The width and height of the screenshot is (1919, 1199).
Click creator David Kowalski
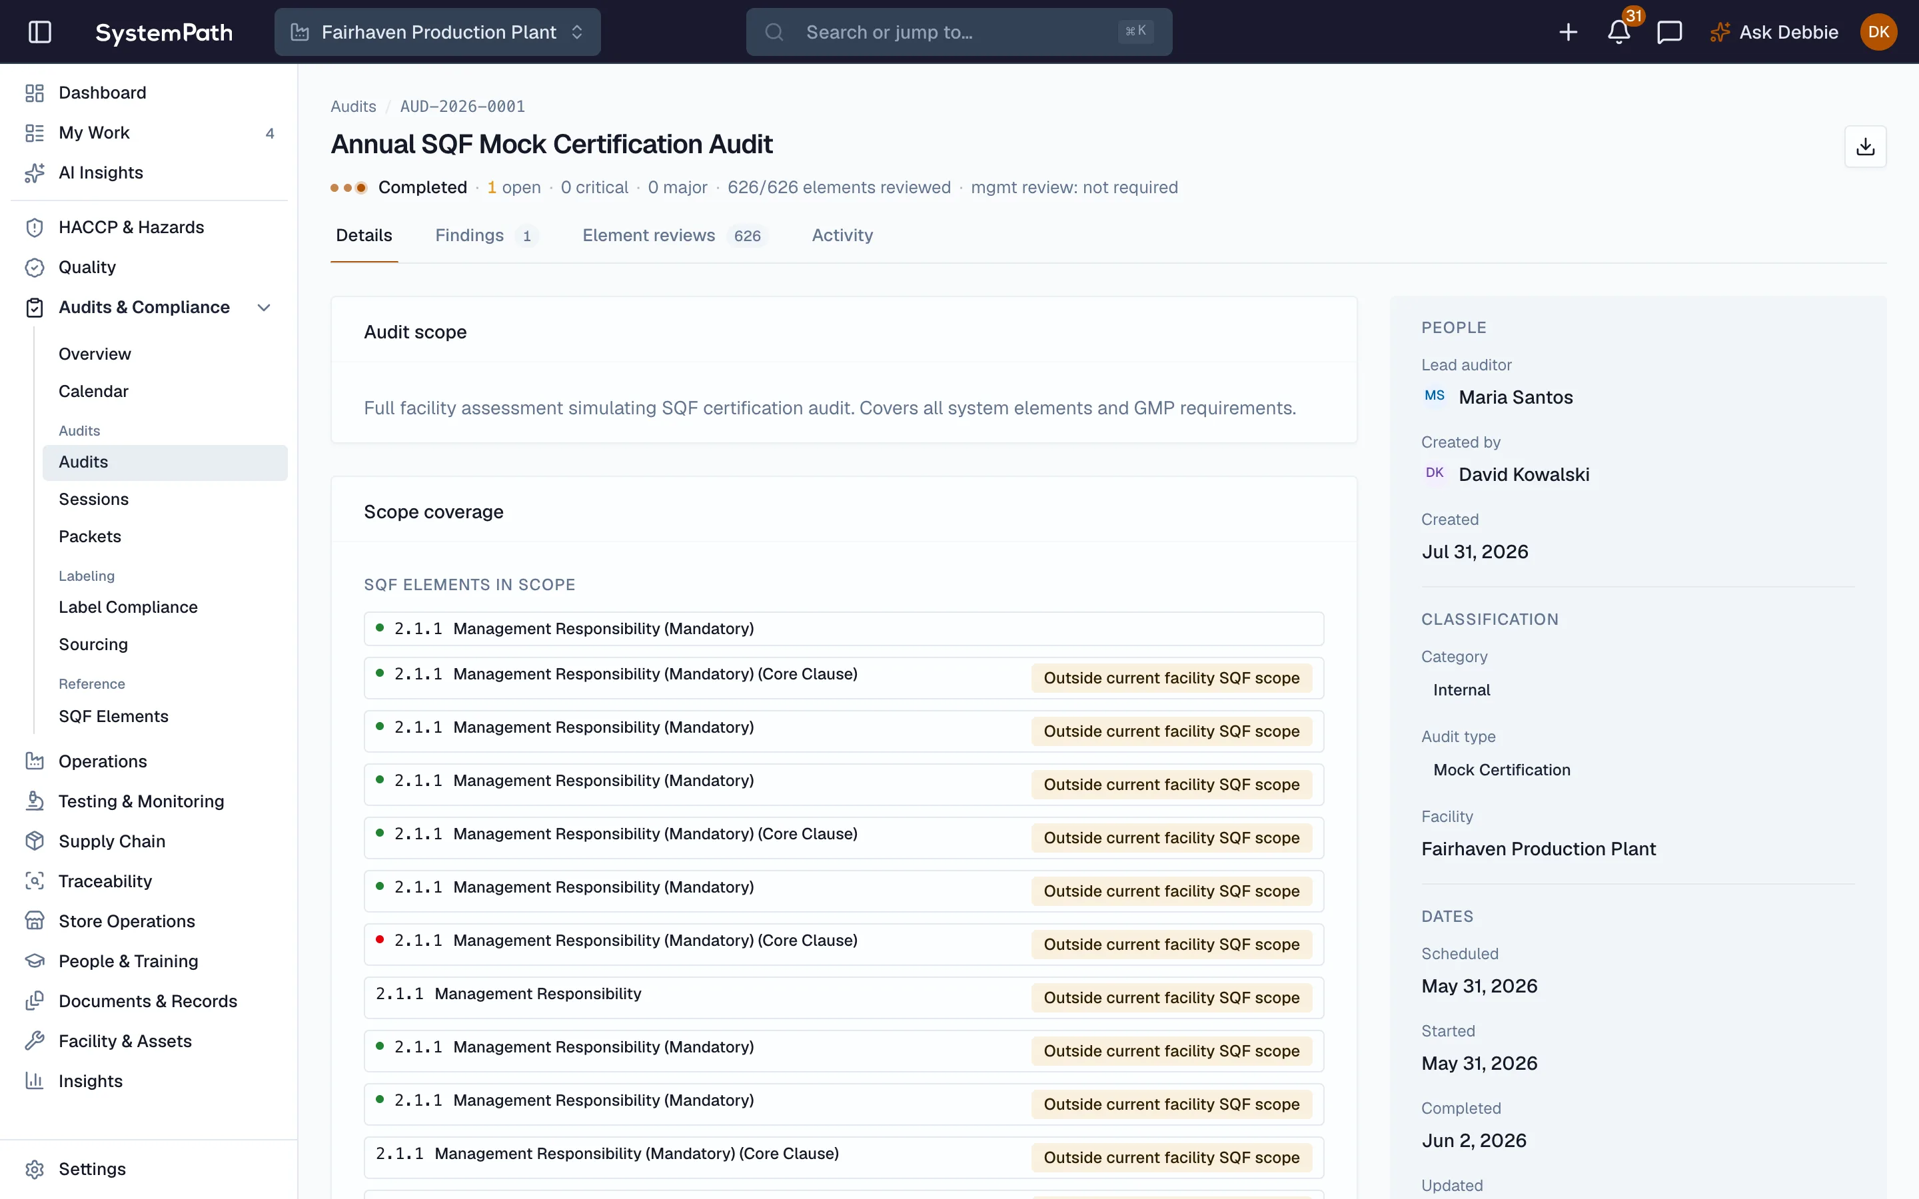1523,474
